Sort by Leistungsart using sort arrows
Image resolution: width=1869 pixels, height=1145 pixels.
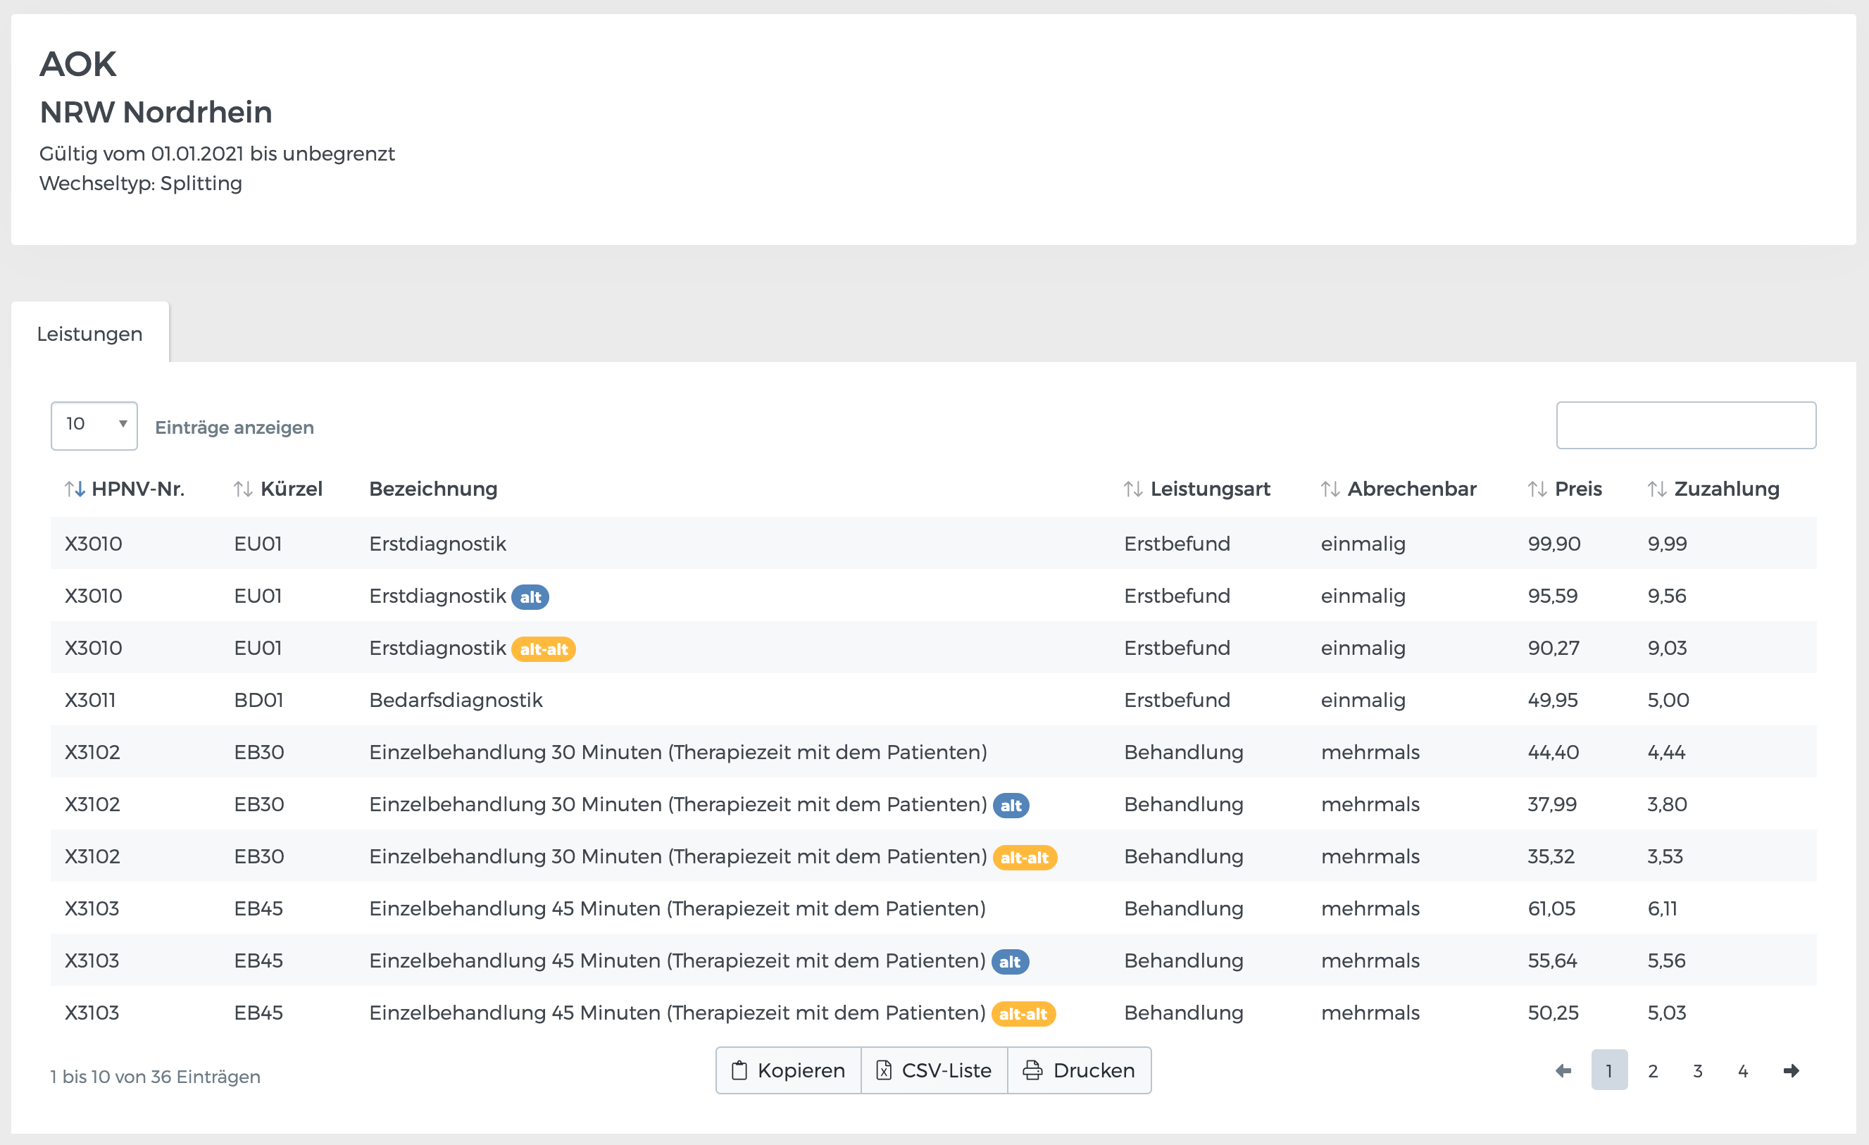(x=1132, y=489)
